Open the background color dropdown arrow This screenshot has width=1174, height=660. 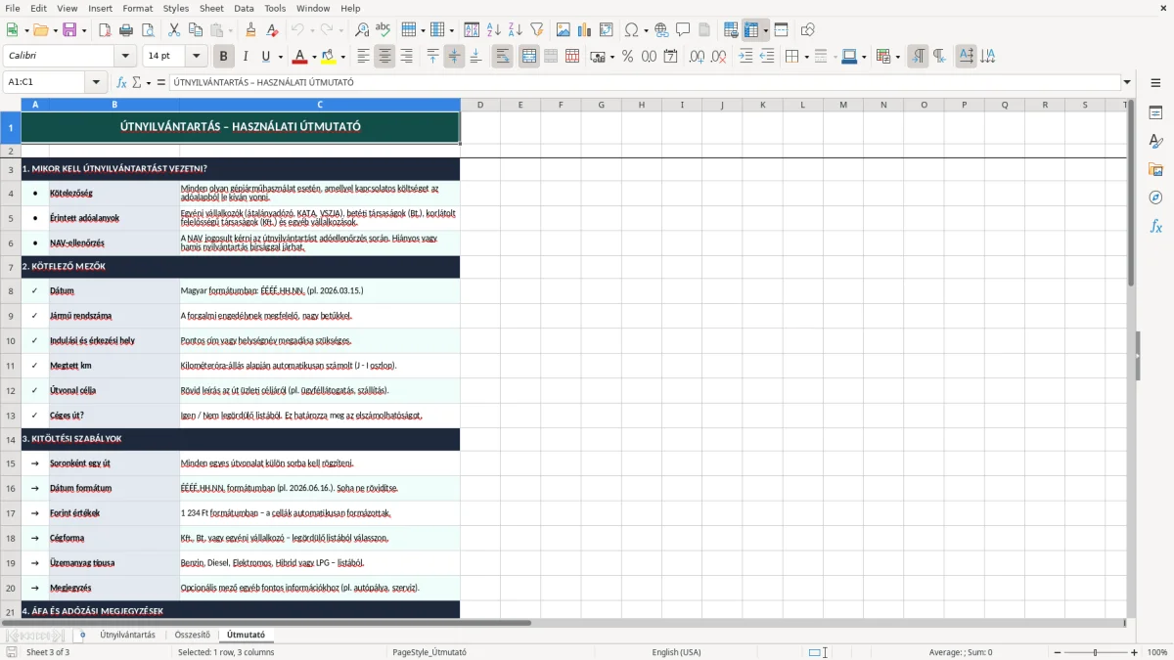point(343,57)
